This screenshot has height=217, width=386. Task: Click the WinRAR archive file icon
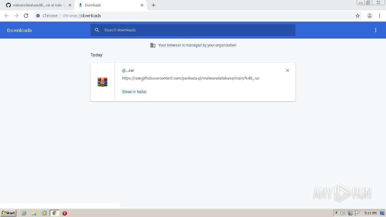(x=103, y=82)
